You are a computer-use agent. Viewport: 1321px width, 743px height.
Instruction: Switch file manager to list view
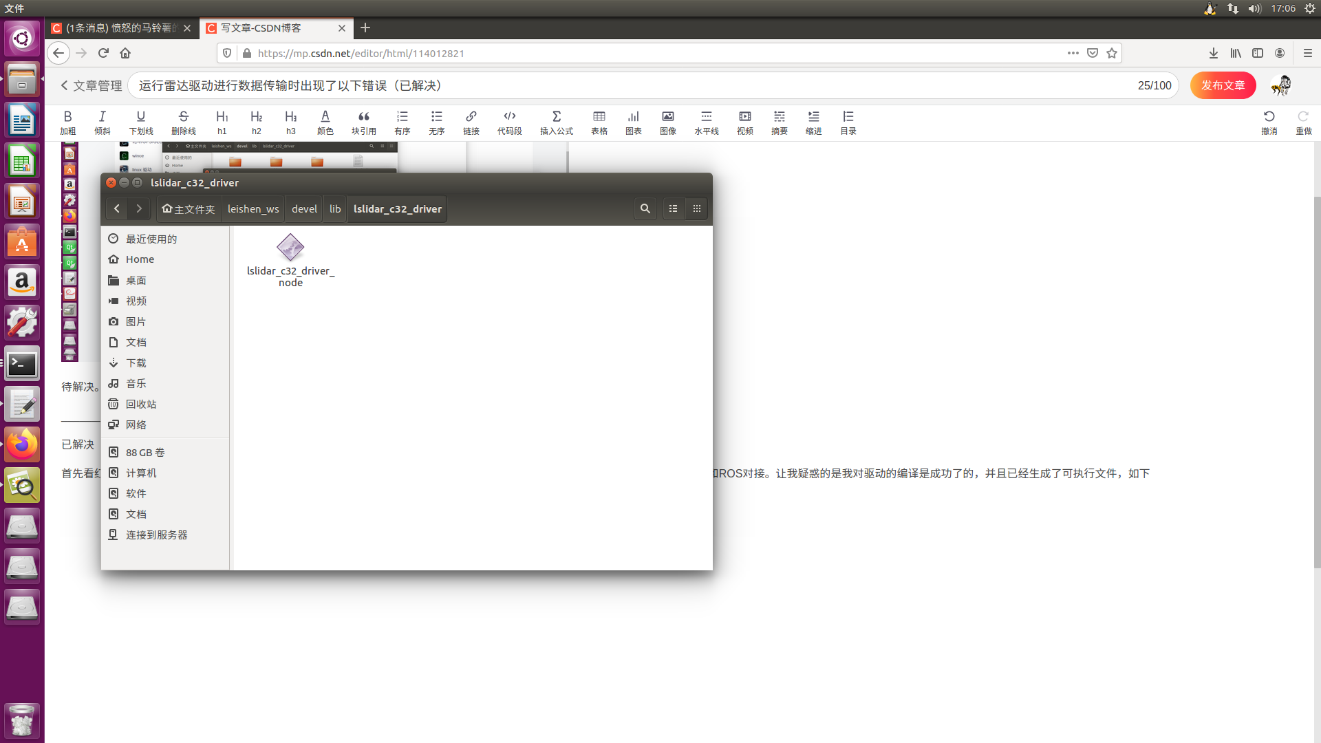674,208
